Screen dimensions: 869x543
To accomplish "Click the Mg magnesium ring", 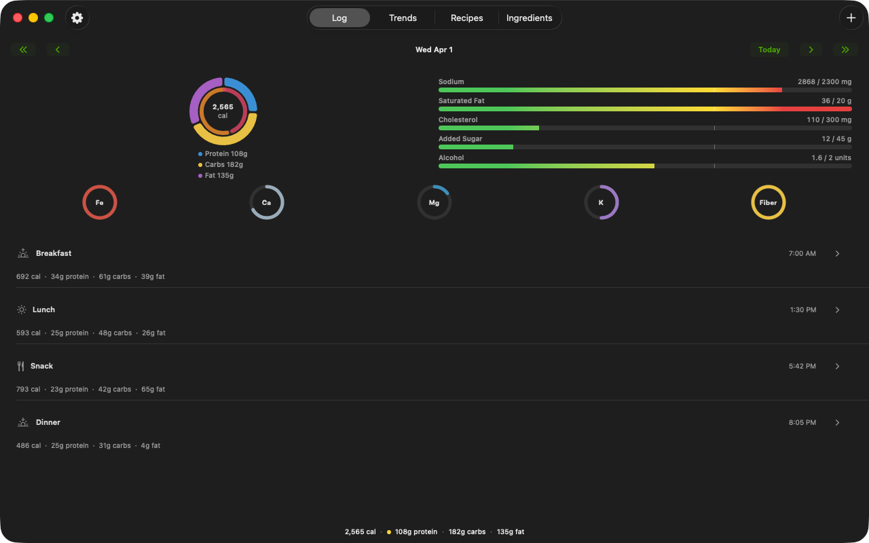I will pyautogui.click(x=434, y=202).
